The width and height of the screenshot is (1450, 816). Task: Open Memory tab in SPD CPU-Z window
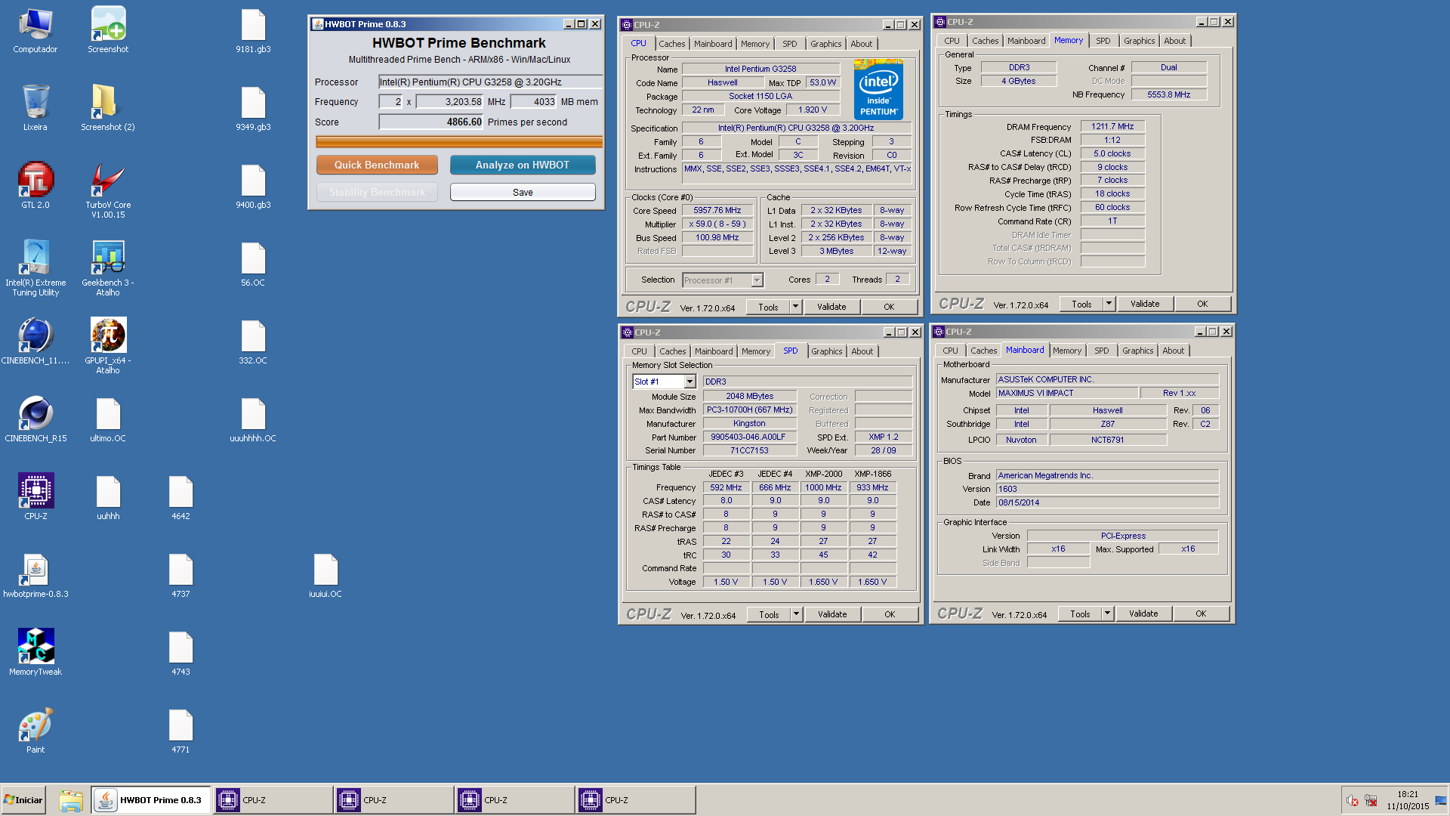(x=755, y=351)
